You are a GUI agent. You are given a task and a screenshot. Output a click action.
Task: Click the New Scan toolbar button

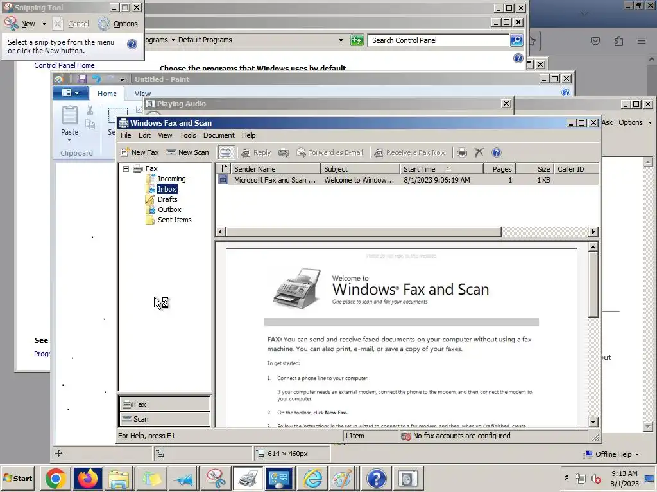pos(188,152)
